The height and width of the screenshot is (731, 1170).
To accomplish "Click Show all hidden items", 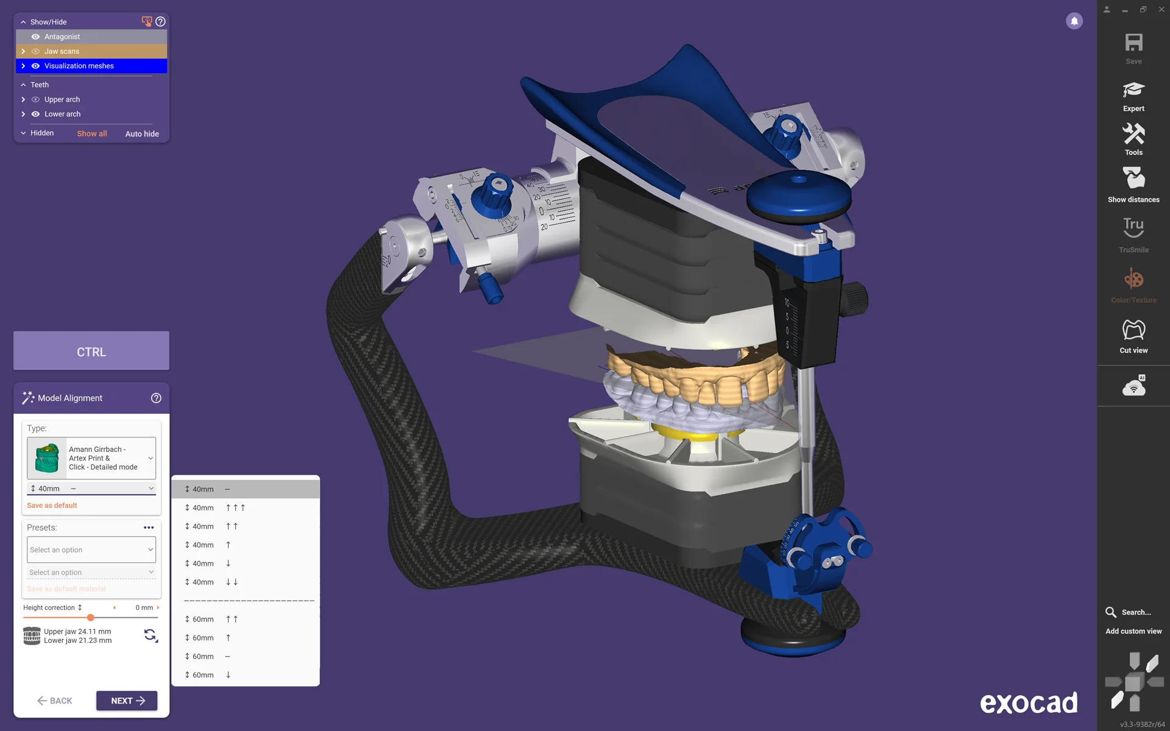I will [x=91, y=133].
